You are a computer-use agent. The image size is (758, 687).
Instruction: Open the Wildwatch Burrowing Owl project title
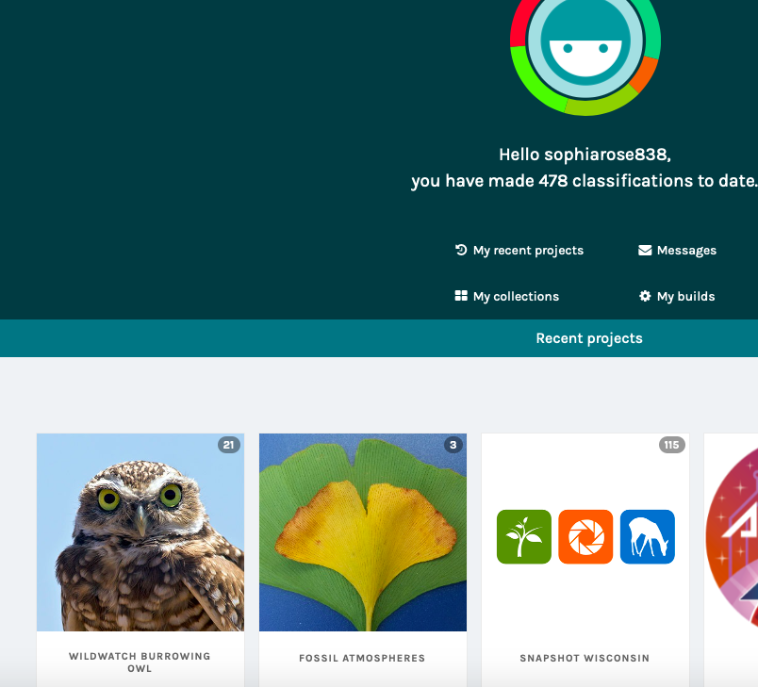point(140,662)
